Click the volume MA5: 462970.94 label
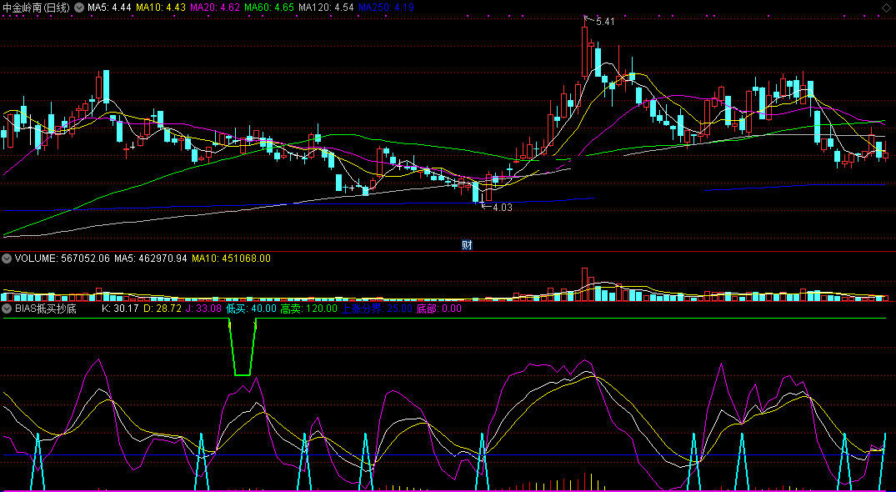The width and height of the screenshot is (896, 492). tap(151, 259)
